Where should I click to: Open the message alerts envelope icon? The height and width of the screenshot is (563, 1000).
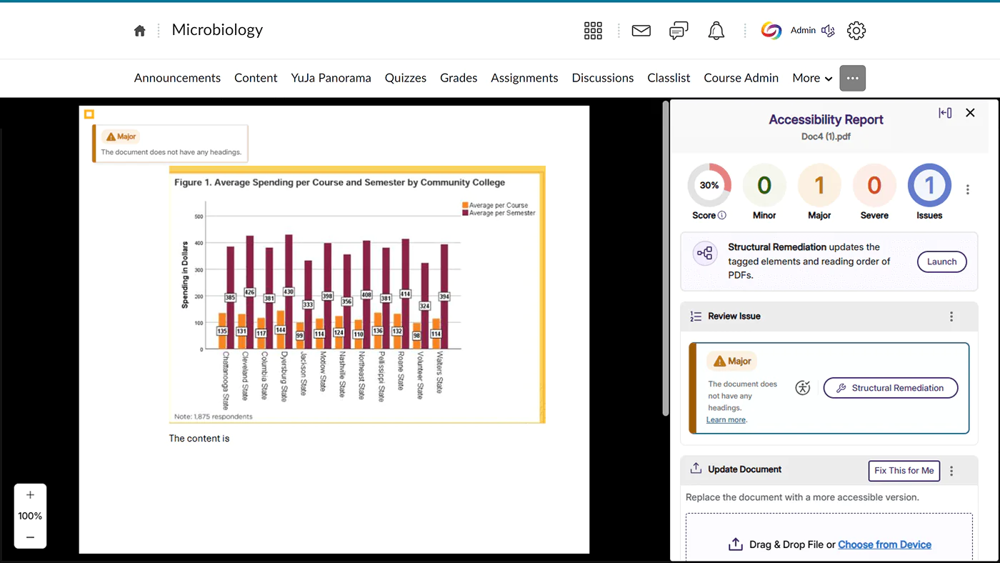point(641,31)
